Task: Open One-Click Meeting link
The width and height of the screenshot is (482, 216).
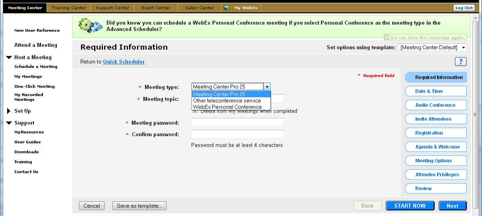Action: [x=35, y=87]
